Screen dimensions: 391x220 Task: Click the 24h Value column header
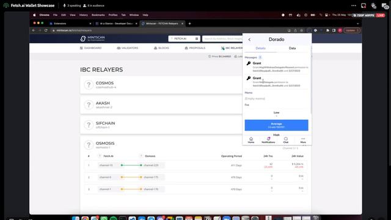pyautogui.click(x=298, y=156)
